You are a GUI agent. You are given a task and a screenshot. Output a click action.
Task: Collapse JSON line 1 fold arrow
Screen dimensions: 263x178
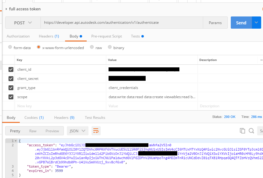click(x=16, y=141)
